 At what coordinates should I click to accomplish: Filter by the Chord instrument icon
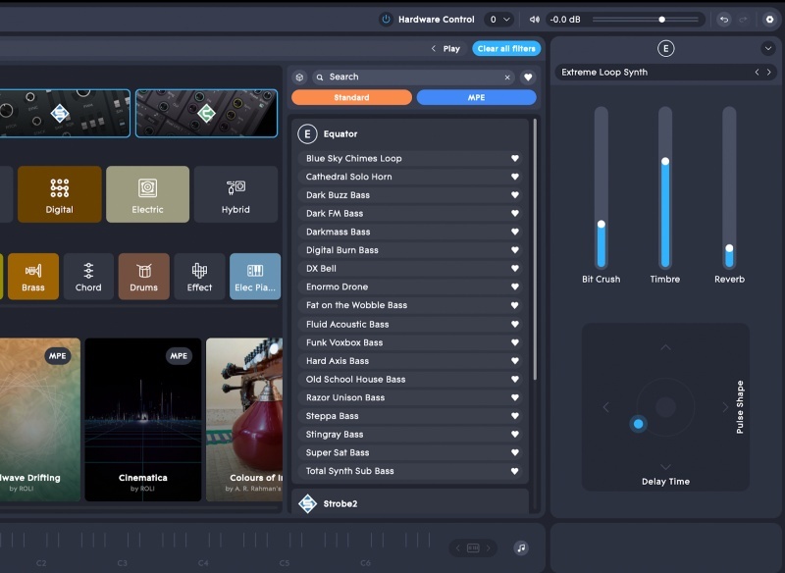point(88,276)
